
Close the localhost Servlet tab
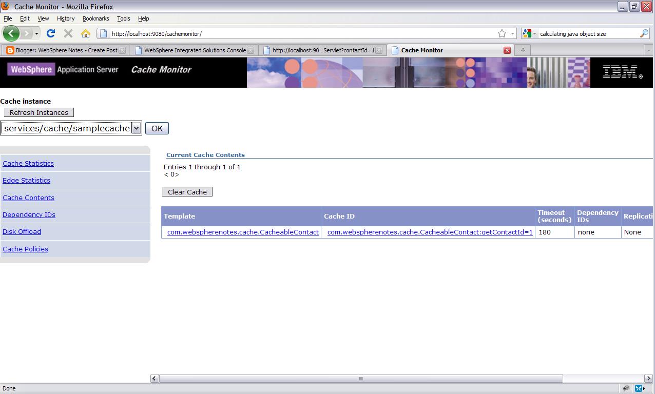379,50
